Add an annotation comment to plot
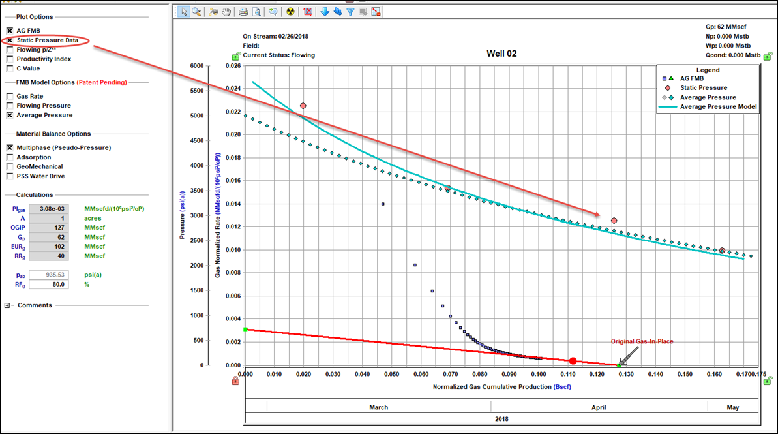 pyautogui.click(x=273, y=12)
